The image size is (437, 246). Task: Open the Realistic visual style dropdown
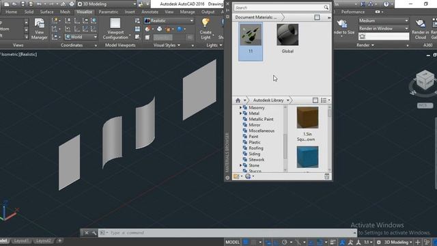(169, 20)
